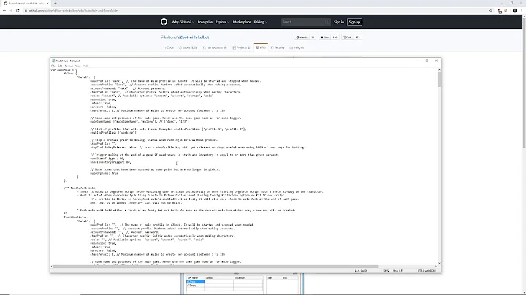This screenshot has height=295, width=526.
Task: Click the enabledProfiles "working" line
Action: point(114,133)
